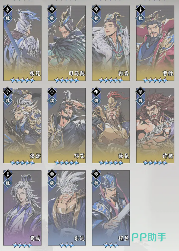
Task: Pick the 邓艾 hero card
Action: coord(67,125)
